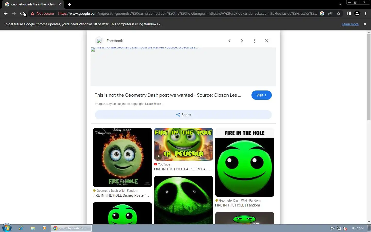Viewport: 371px width, 232px height.
Task: Click the Facebook source favicon
Action: coord(99,41)
